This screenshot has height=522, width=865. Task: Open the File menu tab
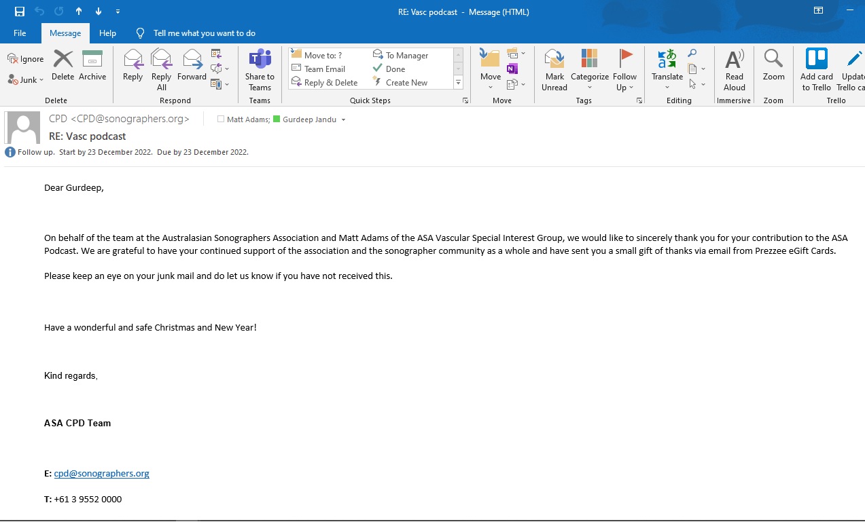[x=20, y=33]
